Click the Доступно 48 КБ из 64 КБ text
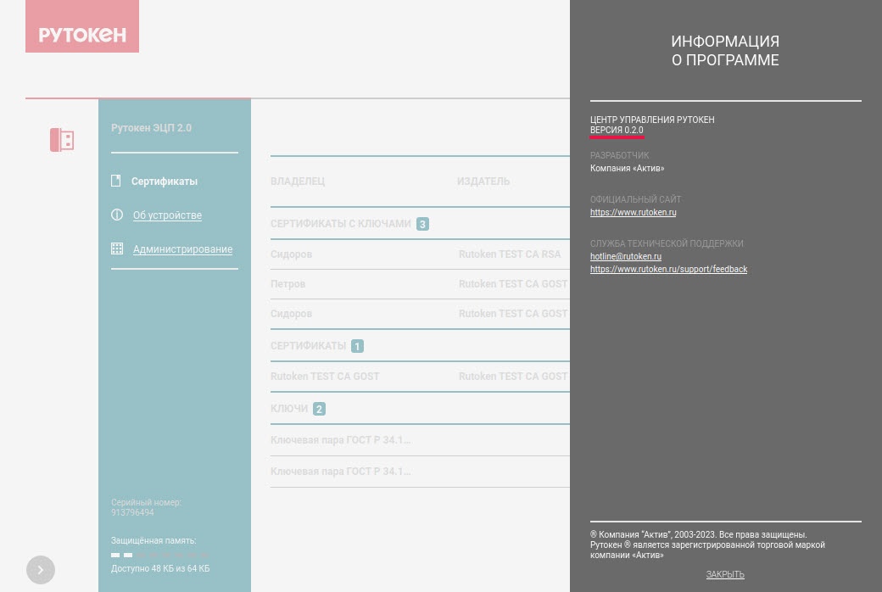Image resolution: width=882 pixels, height=592 pixels. pyautogui.click(x=160, y=568)
